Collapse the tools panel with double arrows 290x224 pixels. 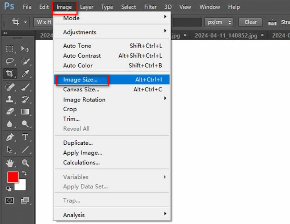5,33
